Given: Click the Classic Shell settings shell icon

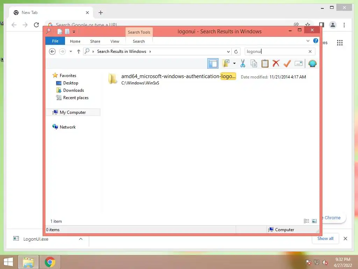Looking at the screenshot, I should click(x=312, y=63).
